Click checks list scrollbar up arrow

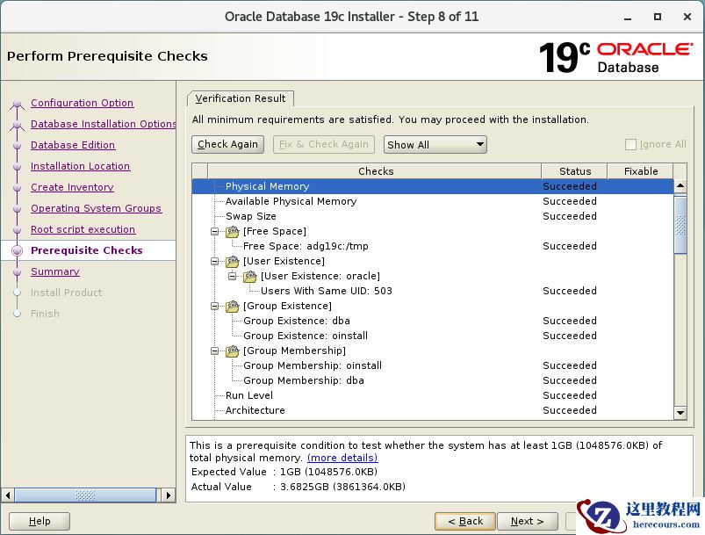680,185
